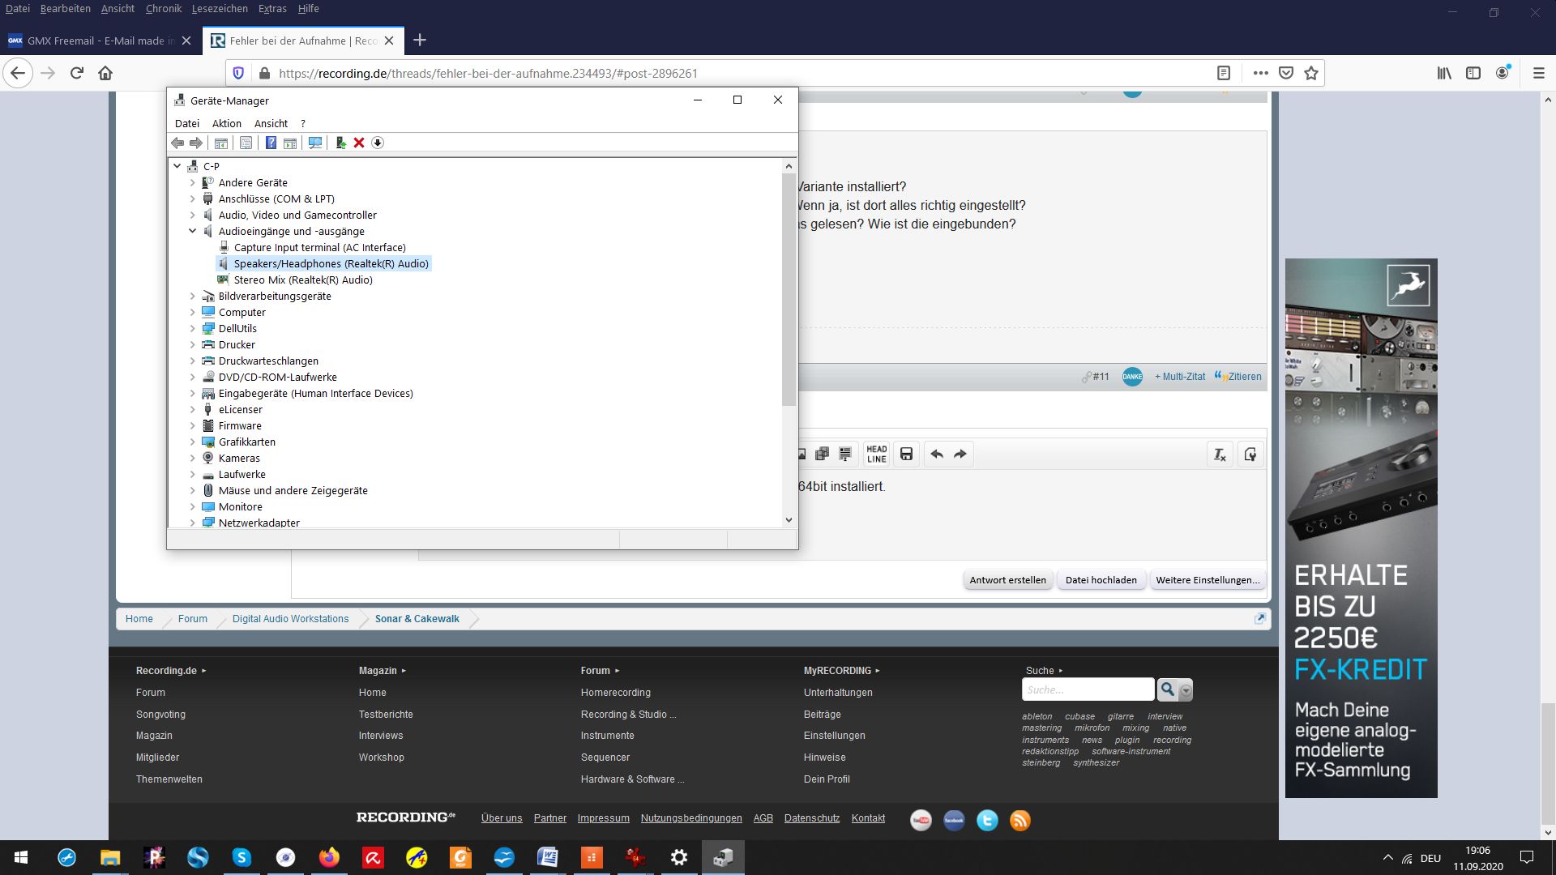Click the editor undo arrow

pyautogui.click(x=937, y=454)
